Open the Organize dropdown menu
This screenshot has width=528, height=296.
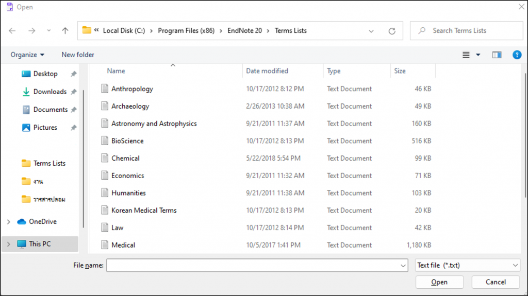pyautogui.click(x=27, y=55)
